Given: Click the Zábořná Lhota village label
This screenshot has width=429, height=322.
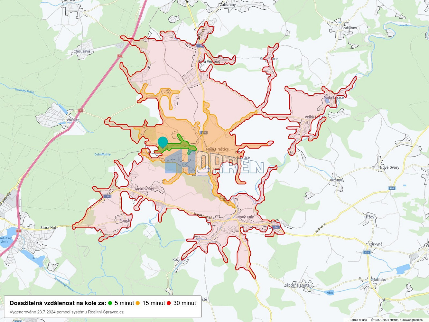Looking at the screenshot, I should click(297, 285).
